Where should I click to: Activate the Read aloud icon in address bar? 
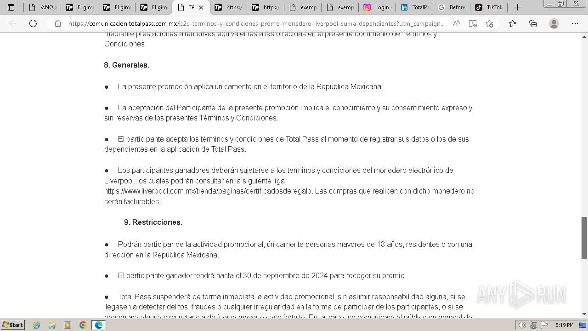[x=456, y=23]
